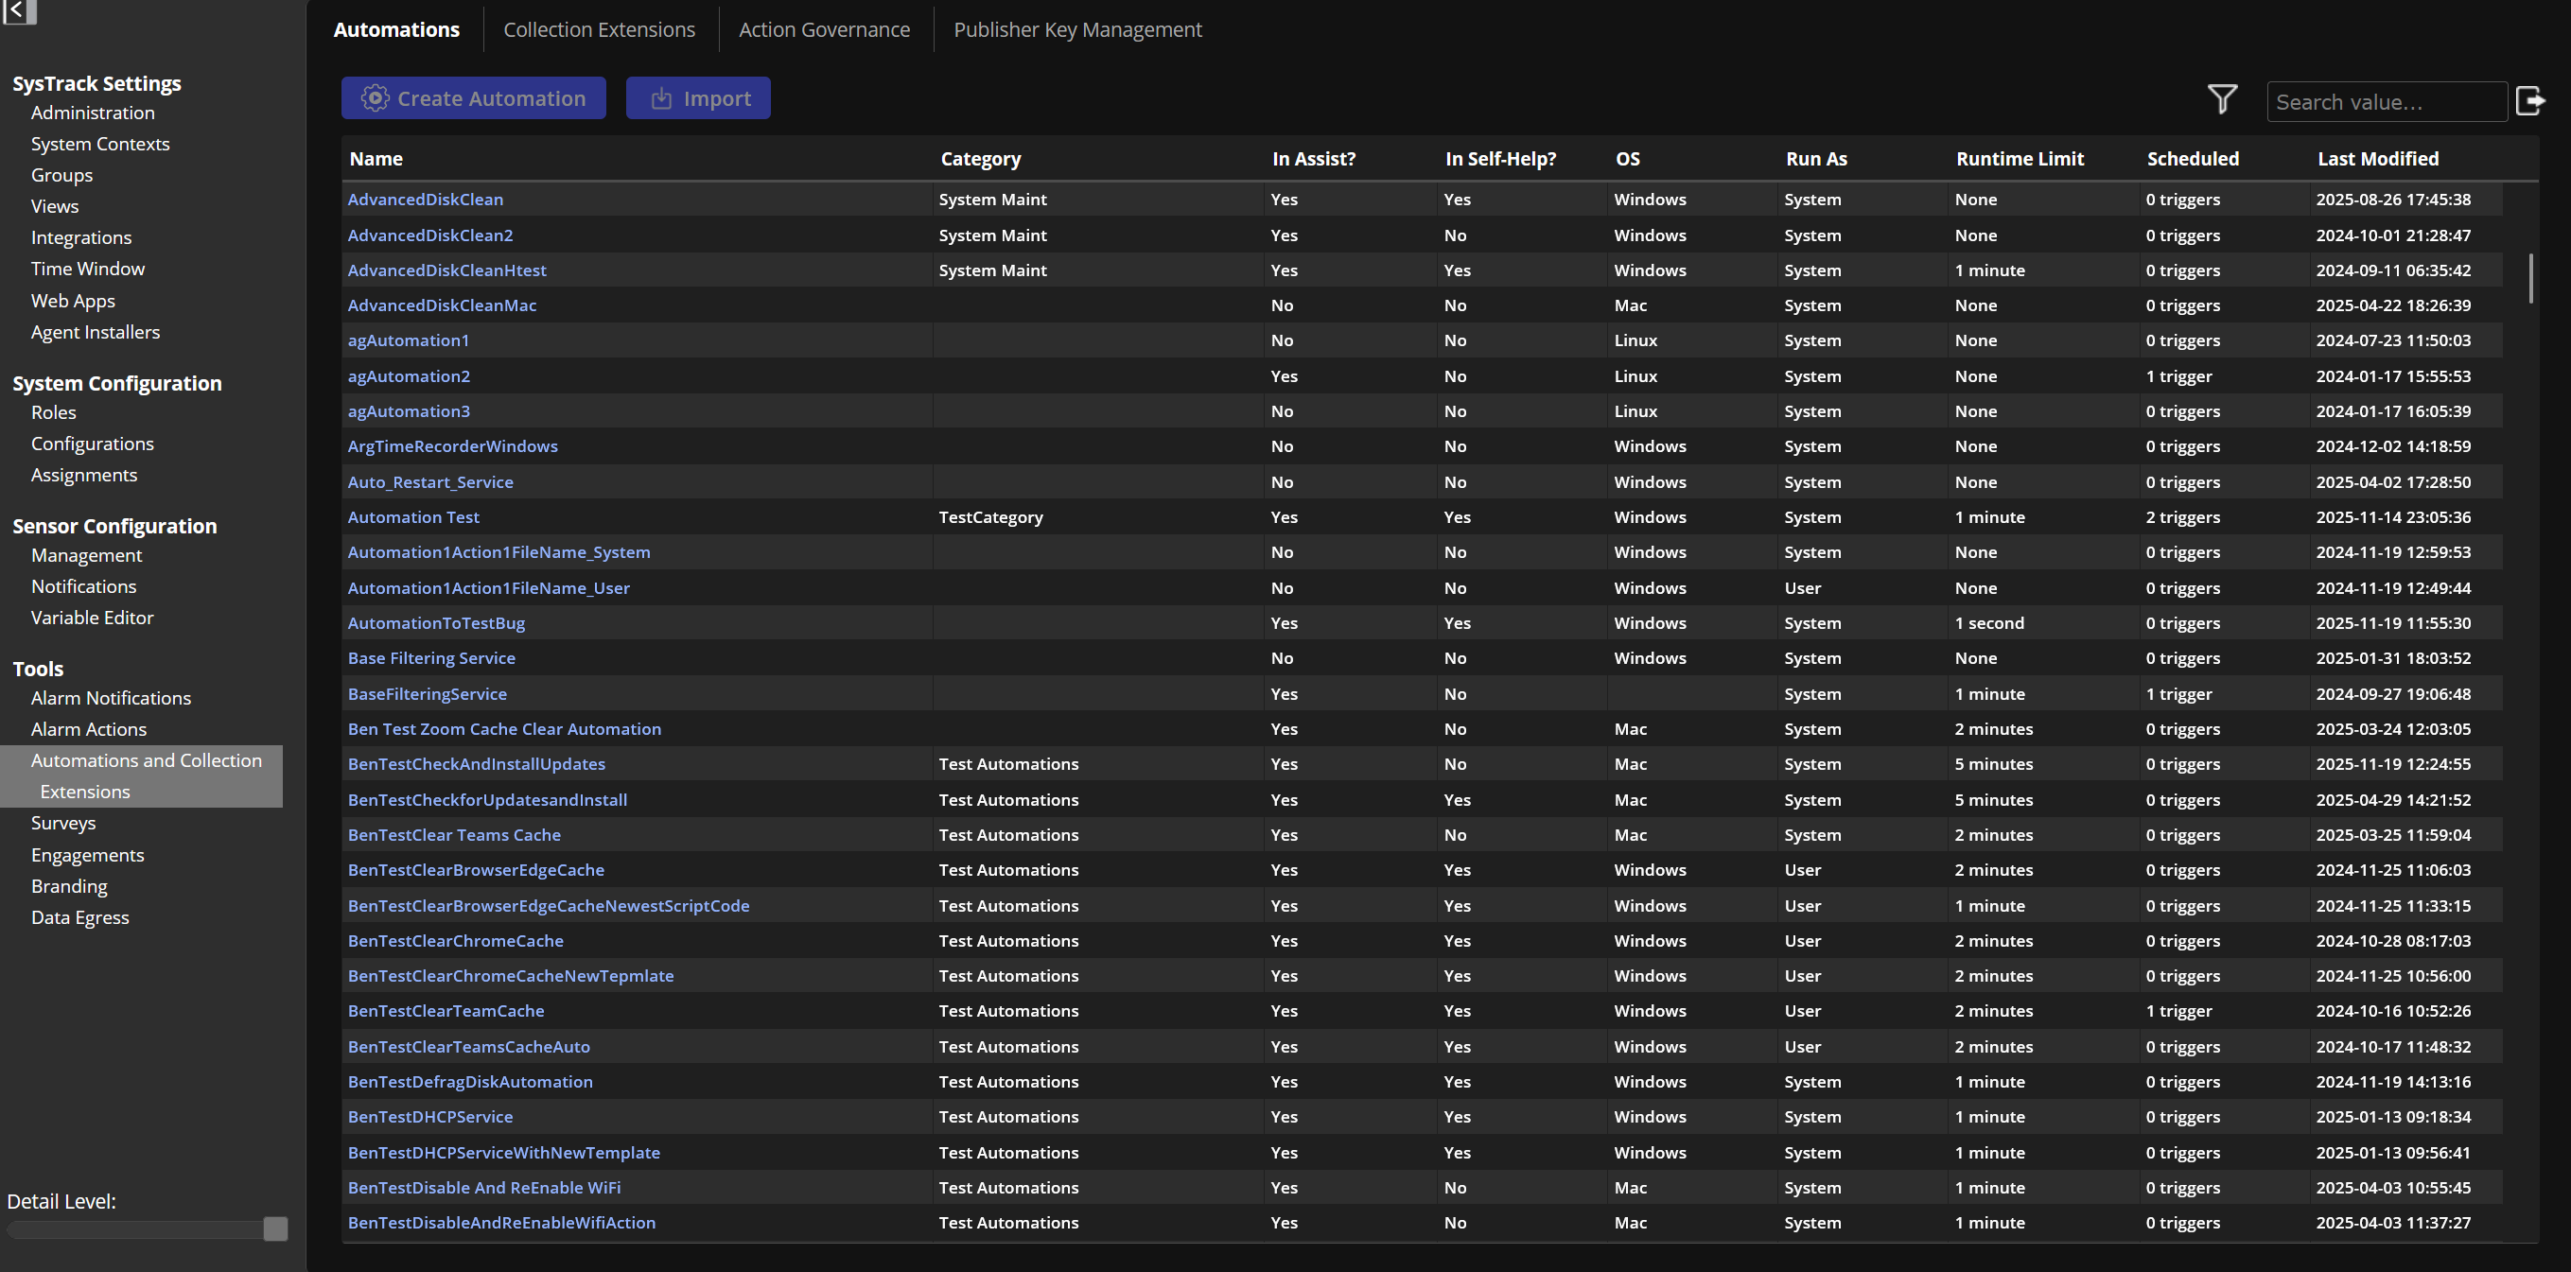Switch to Collection Extensions tab
This screenshot has height=1272, width=2571.
599,30
